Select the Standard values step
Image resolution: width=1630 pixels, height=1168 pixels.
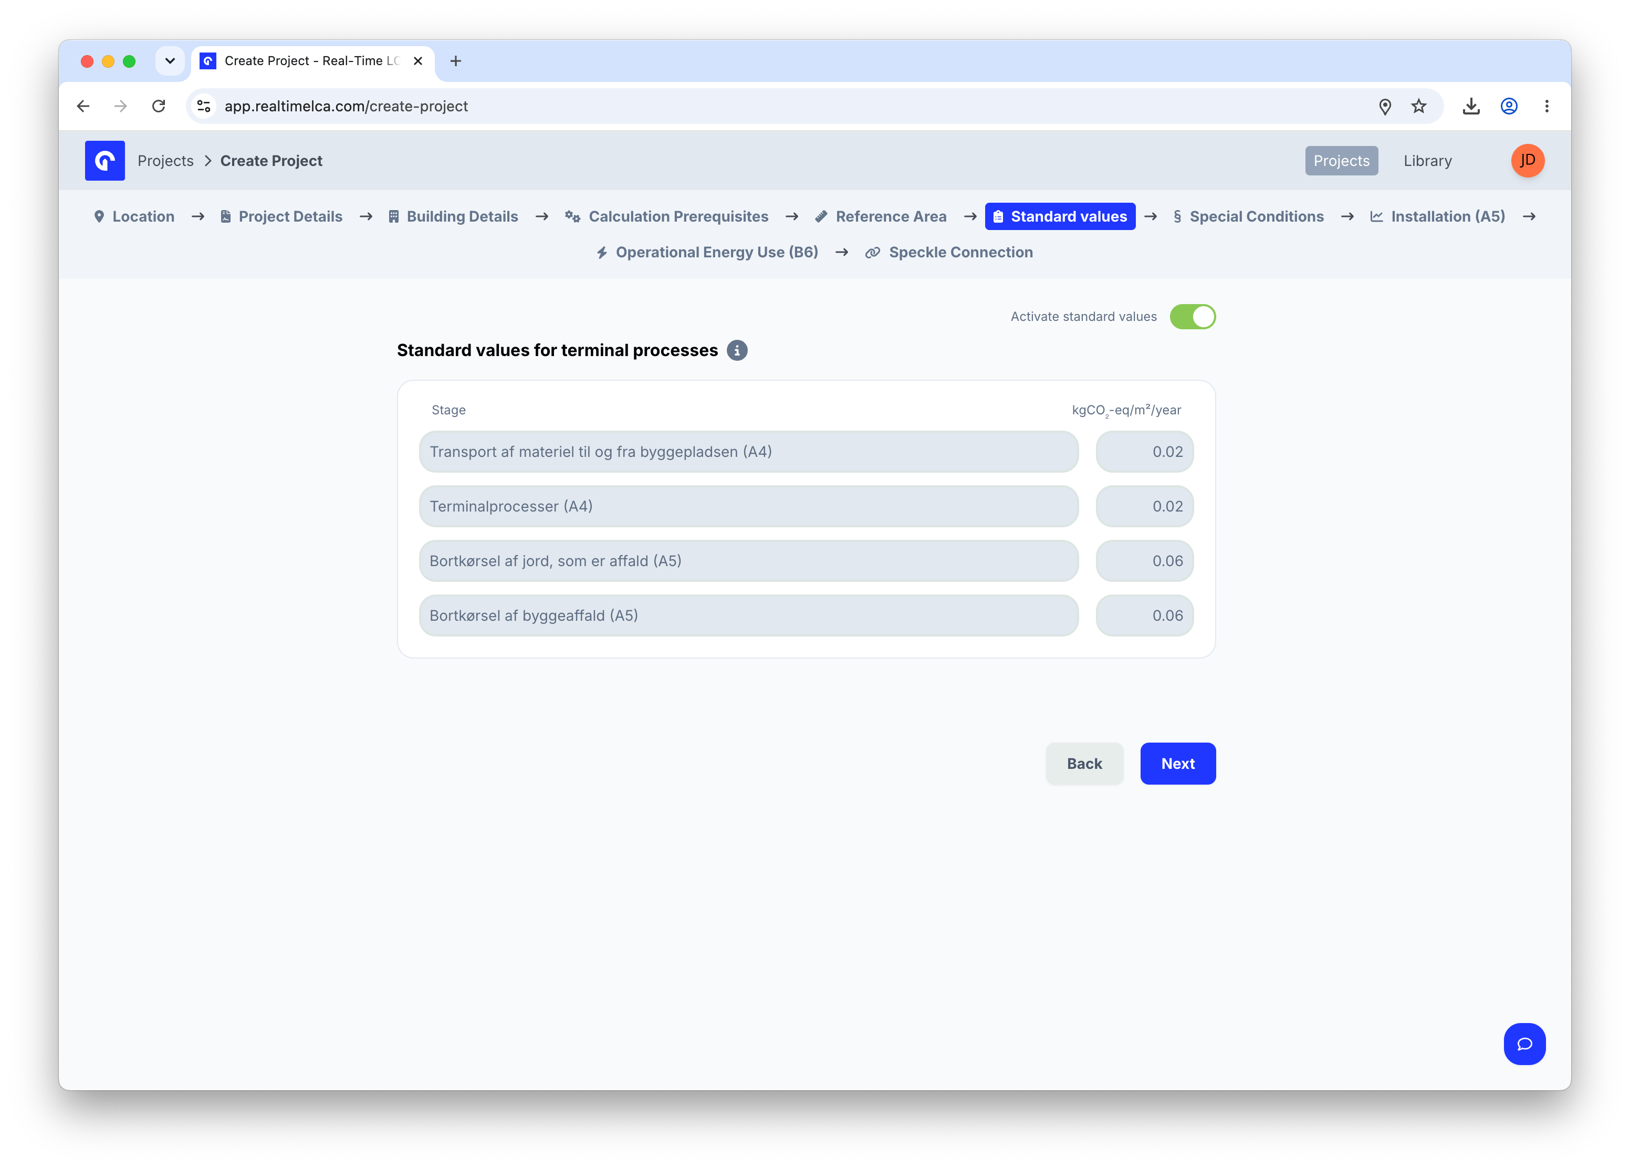click(x=1060, y=216)
